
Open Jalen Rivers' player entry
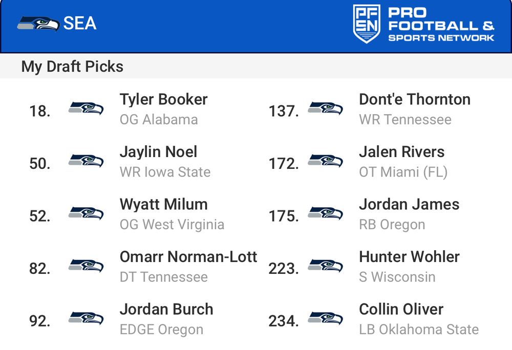(x=401, y=152)
